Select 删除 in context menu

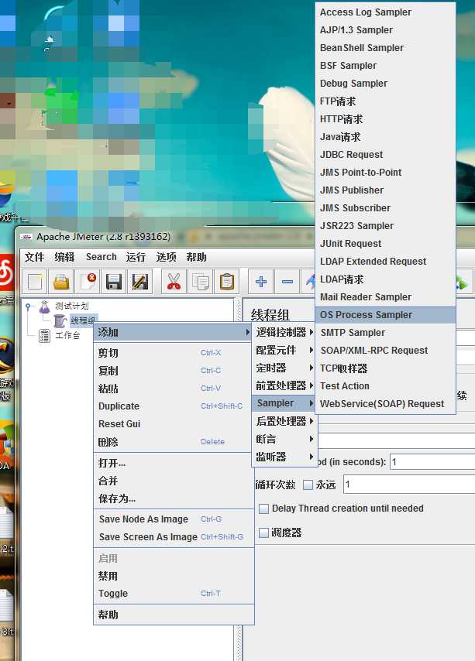pyautogui.click(x=173, y=442)
